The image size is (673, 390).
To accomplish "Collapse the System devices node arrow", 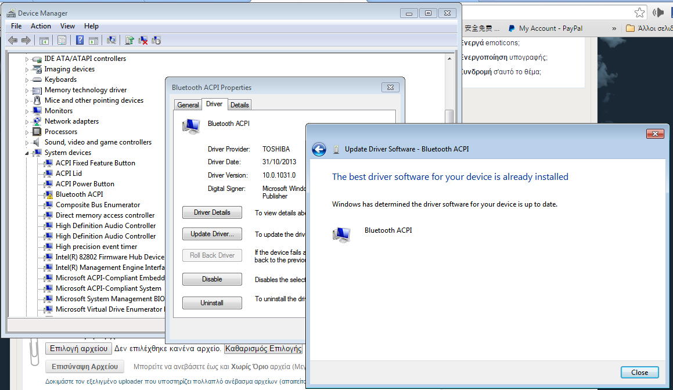I will point(27,153).
